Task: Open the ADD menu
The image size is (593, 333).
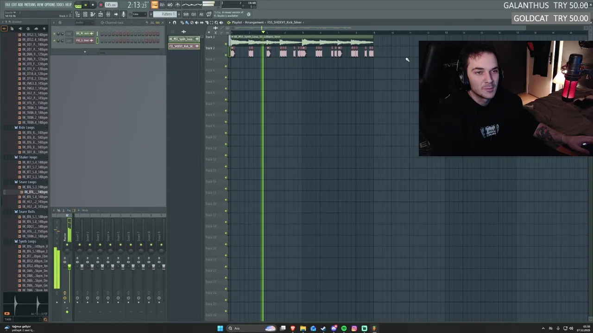Action: (x=20, y=5)
